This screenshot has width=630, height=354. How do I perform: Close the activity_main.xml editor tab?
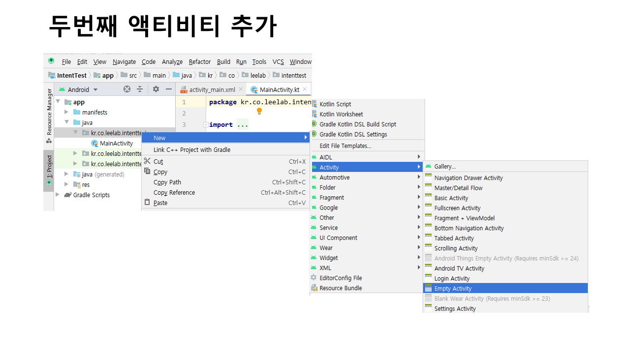pos(241,89)
